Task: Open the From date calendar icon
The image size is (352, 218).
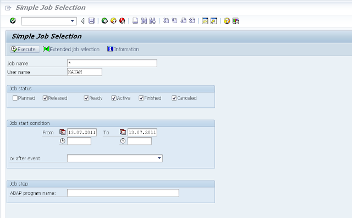Action: pyautogui.click(x=62, y=132)
